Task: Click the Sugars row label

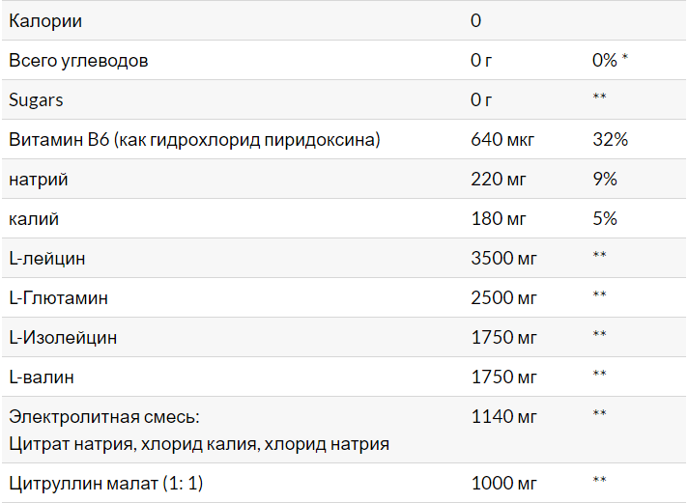Action: tap(36, 99)
